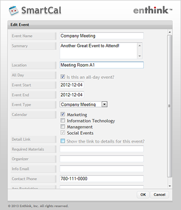This screenshot has width=181, height=210.
Task: Click the Summary box up arrow
Action: [139, 46]
